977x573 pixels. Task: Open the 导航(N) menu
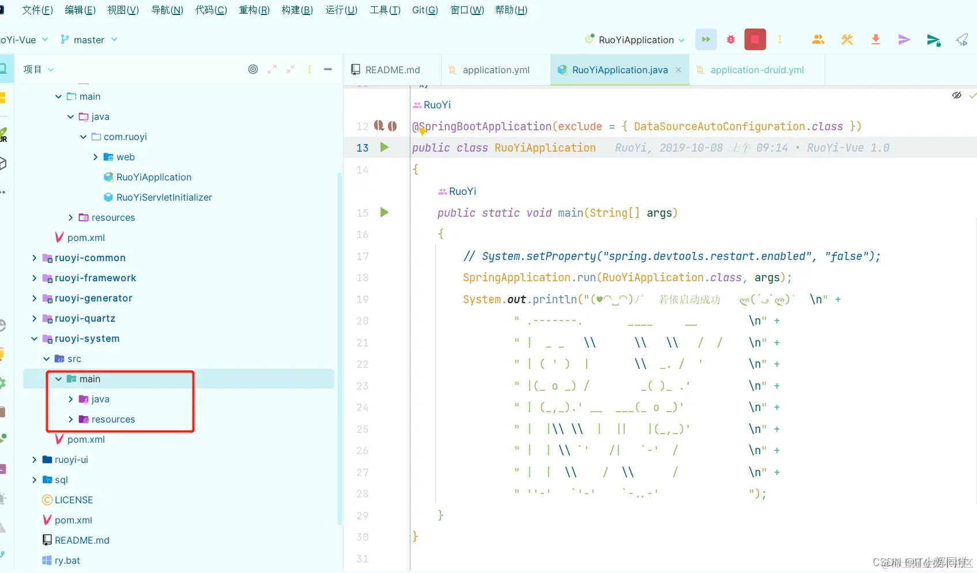(x=167, y=10)
